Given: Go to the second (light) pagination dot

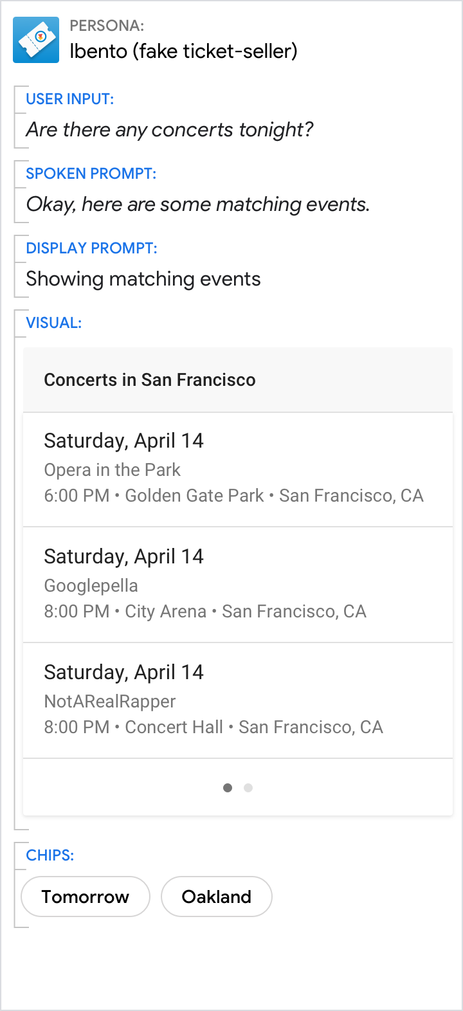Looking at the screenshot, I should (248, 788).
